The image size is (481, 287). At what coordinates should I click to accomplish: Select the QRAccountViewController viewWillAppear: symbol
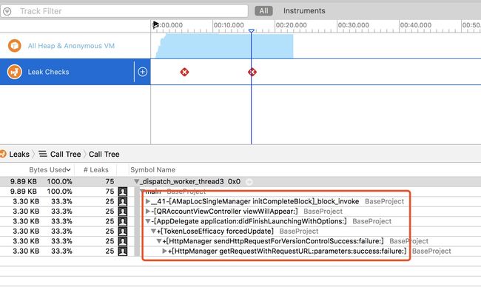(224, 212)
